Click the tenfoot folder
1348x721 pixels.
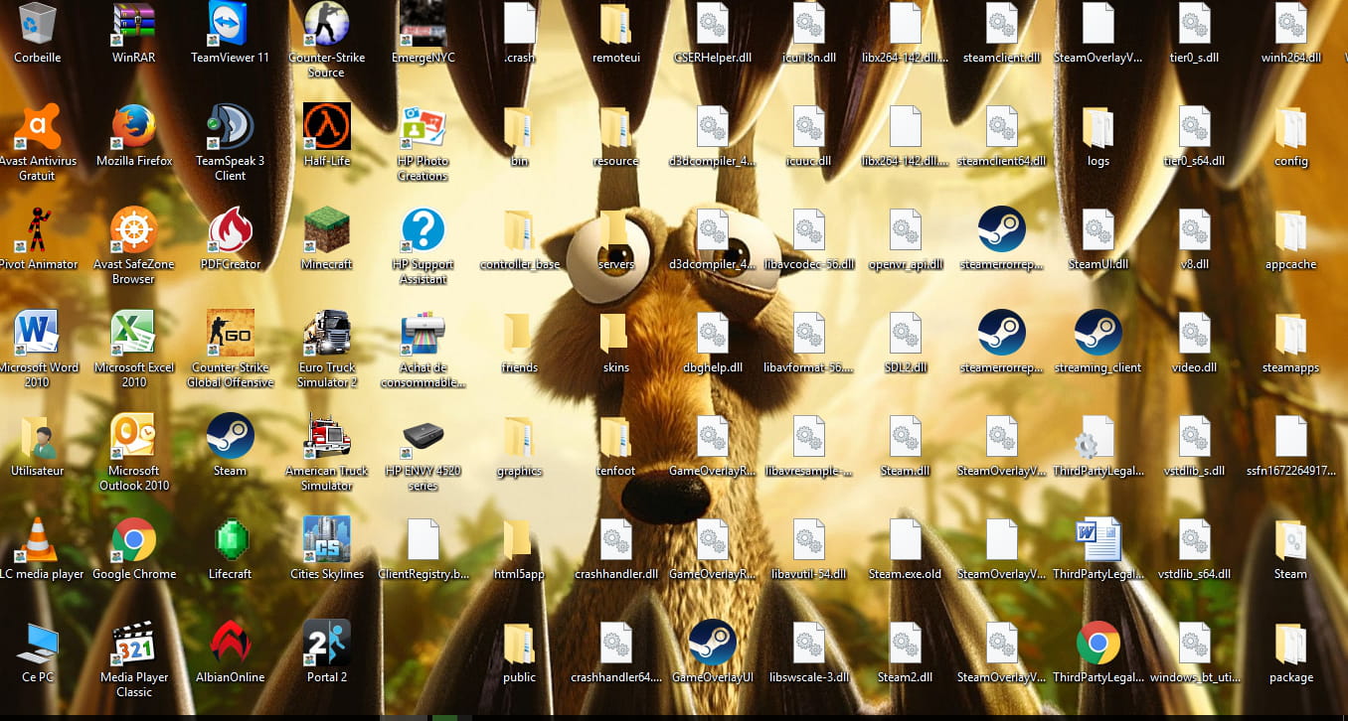(x=615, y=436)
